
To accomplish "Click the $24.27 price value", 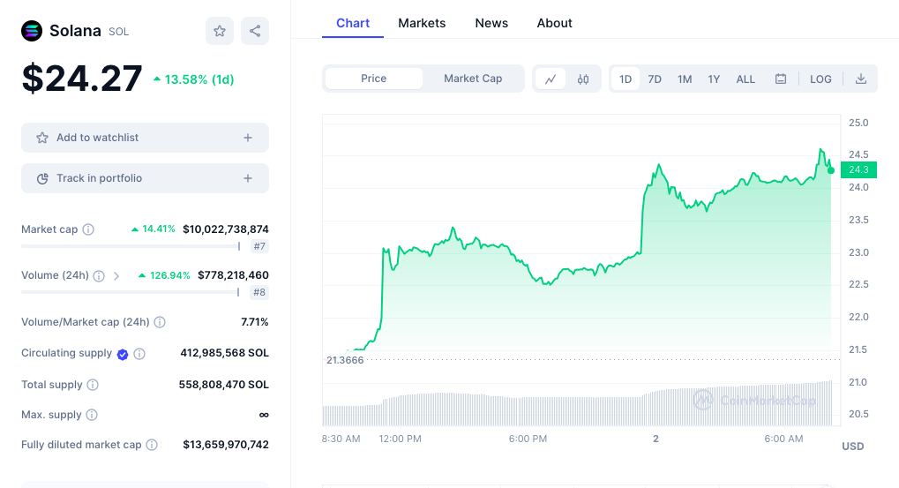I will (82, 79).
